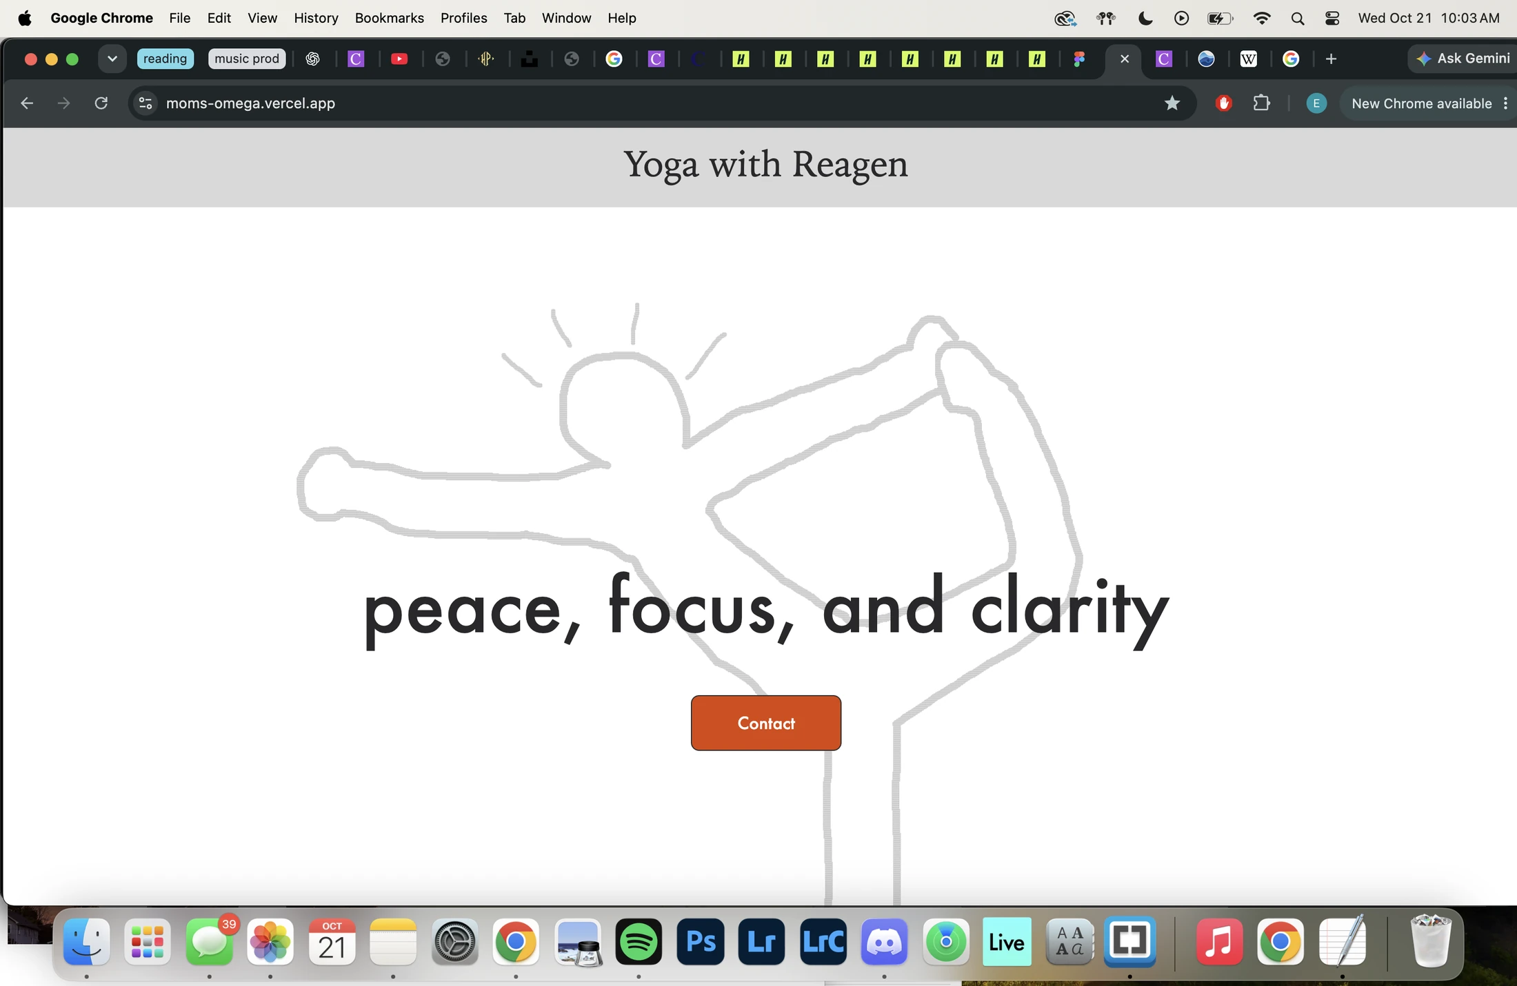Open the View menu
This screenshot has width=1517, height=986.
(262, 18)
